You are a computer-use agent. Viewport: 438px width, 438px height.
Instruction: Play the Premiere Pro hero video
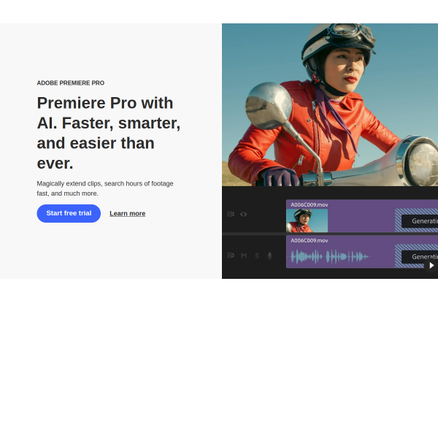[x=431, y=266]
